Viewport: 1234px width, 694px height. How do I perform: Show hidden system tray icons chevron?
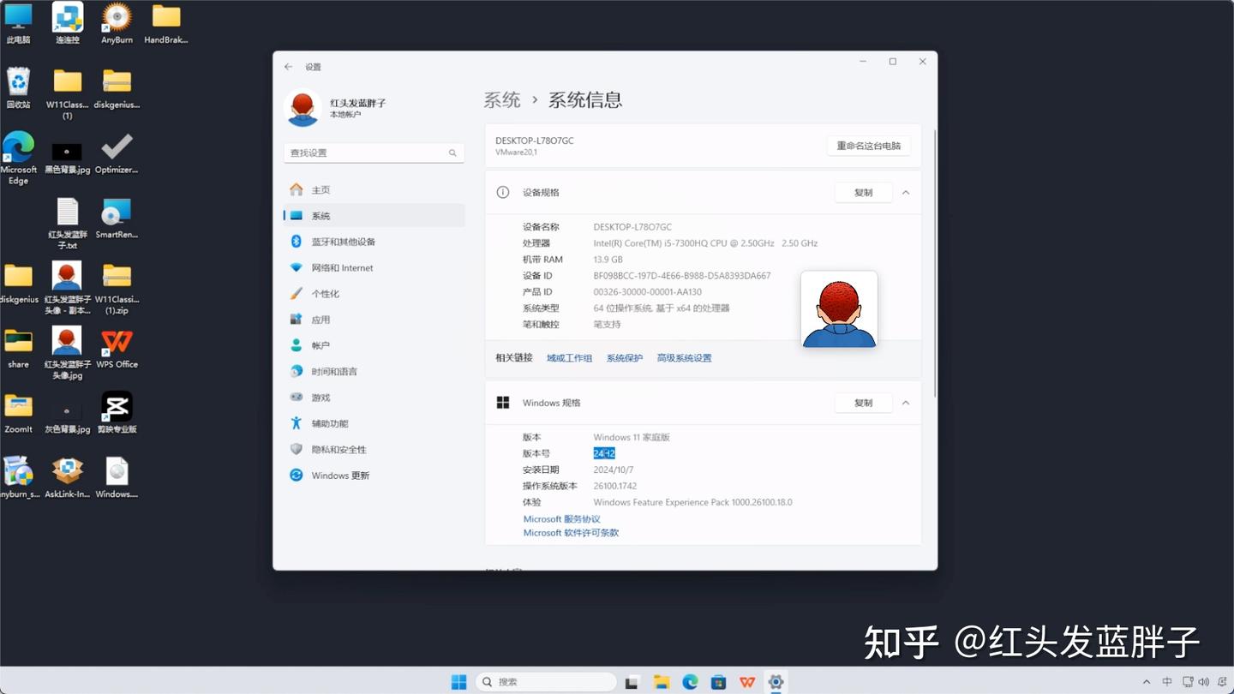pos(1147,682)
